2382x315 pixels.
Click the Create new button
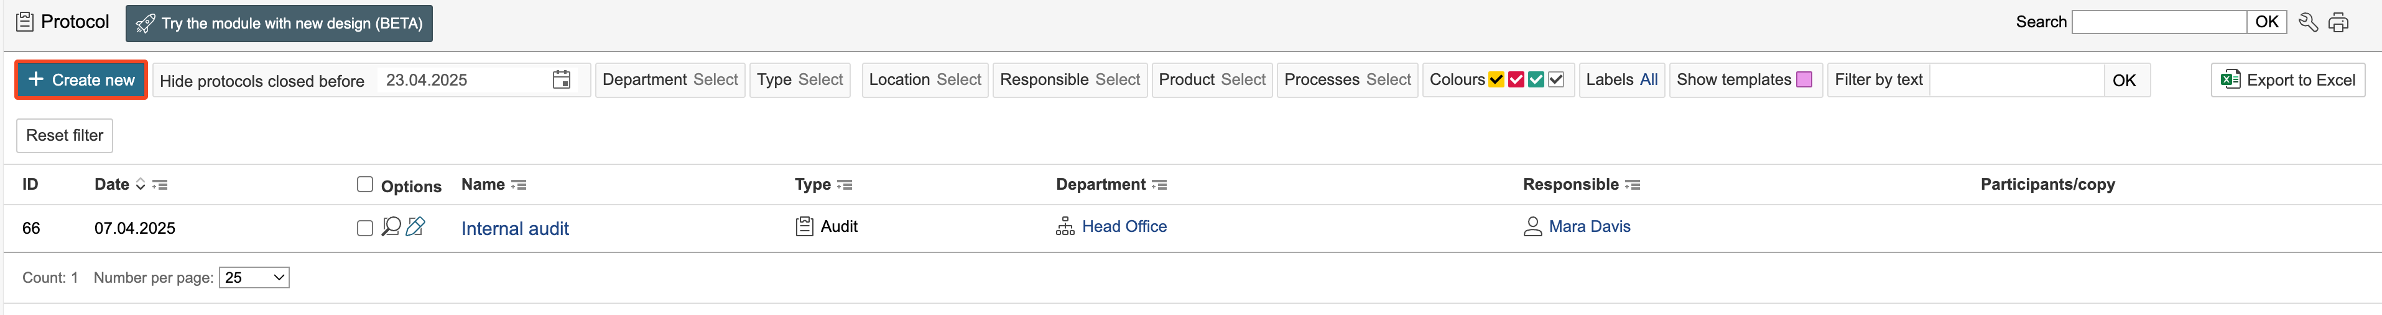81,80
